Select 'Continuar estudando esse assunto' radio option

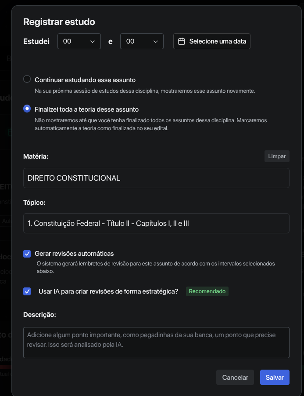tap(27, 79)
